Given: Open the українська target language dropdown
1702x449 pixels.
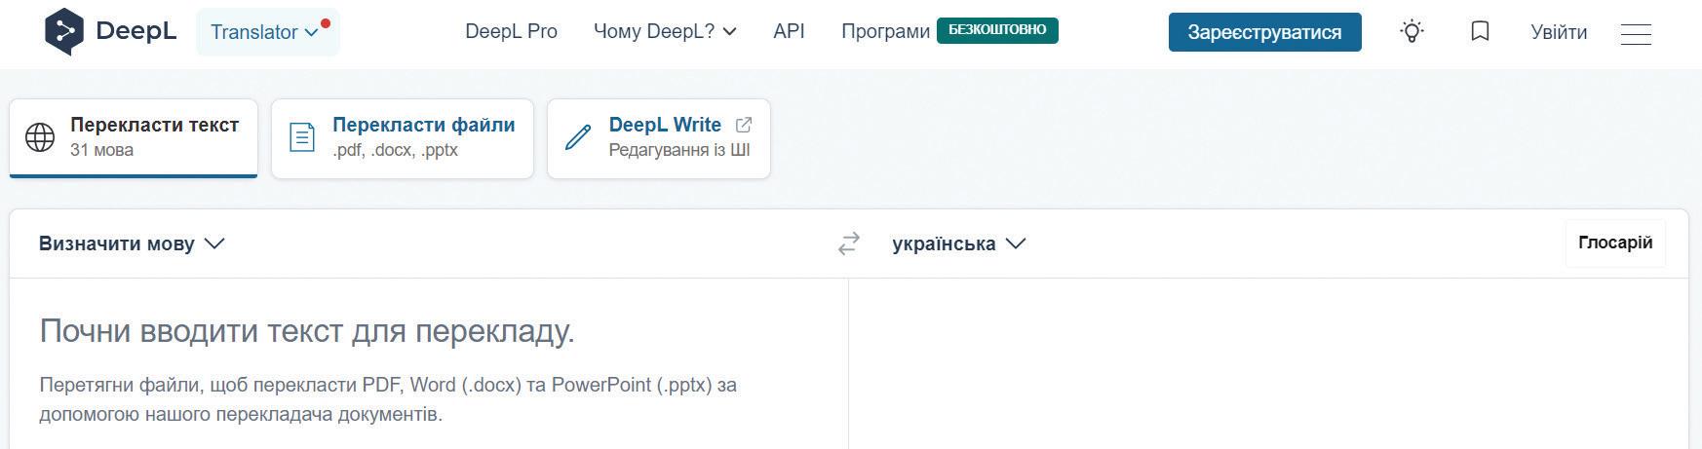Looking at the screenshot, I should (959, 243).
